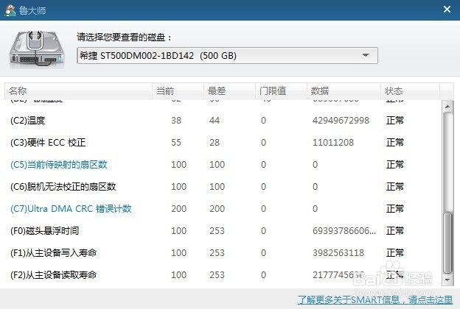Click the 鲁大师 title text
The image size is (460, 309).
[x=32, y=10]
